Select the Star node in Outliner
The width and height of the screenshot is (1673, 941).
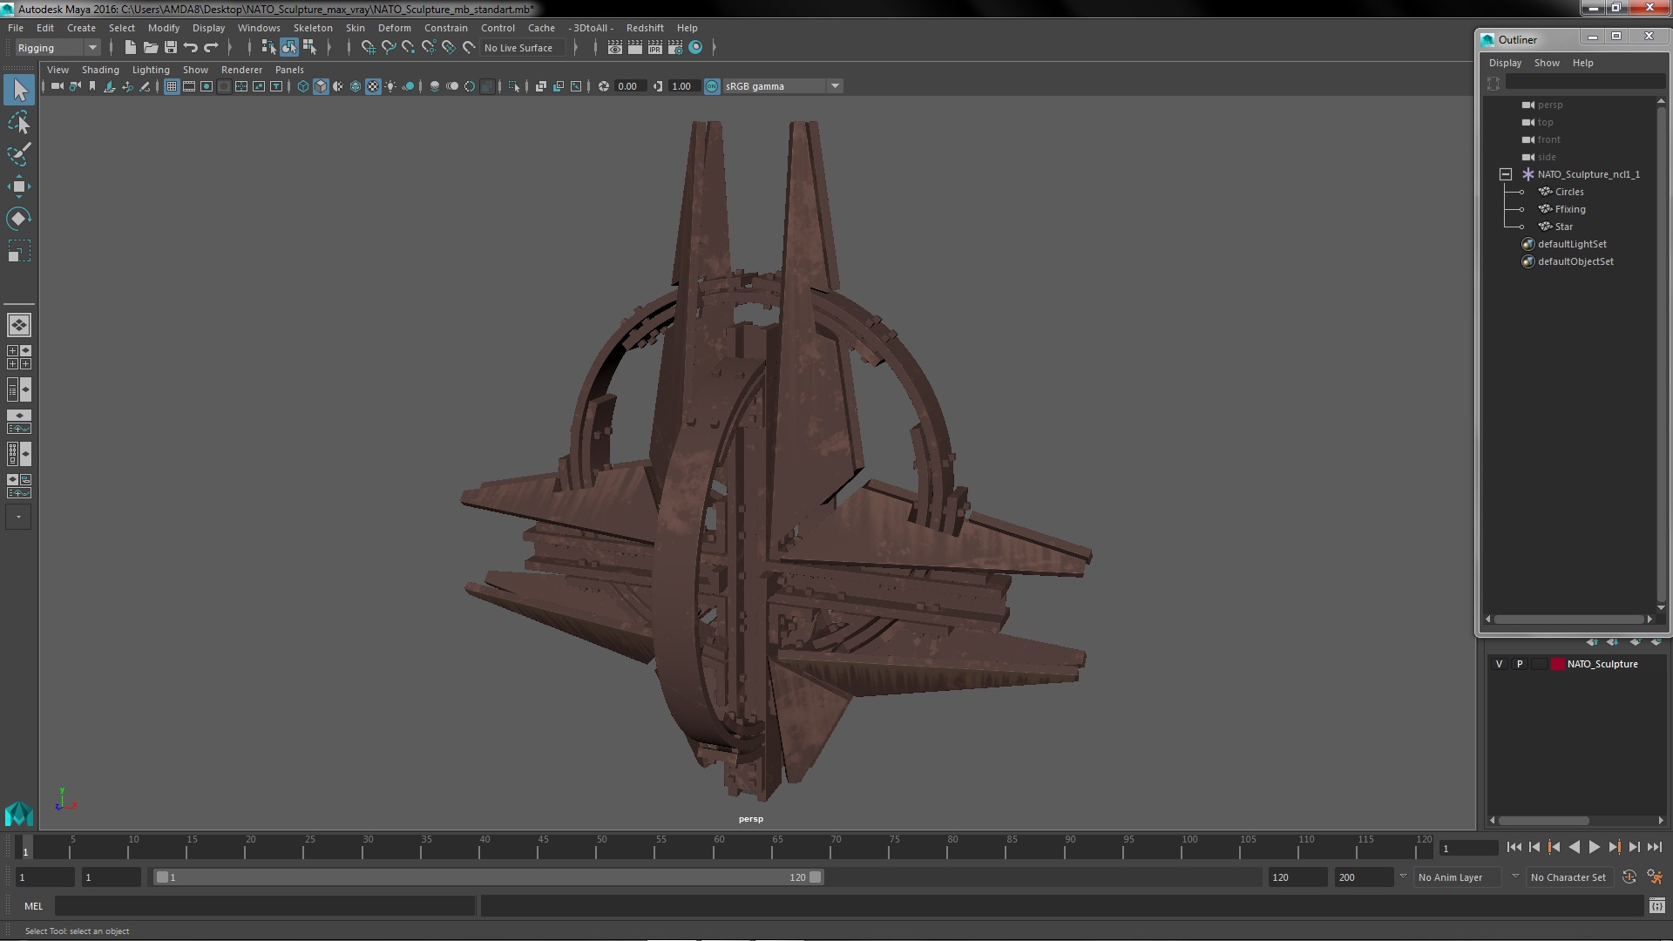(x=1564, y=227)
